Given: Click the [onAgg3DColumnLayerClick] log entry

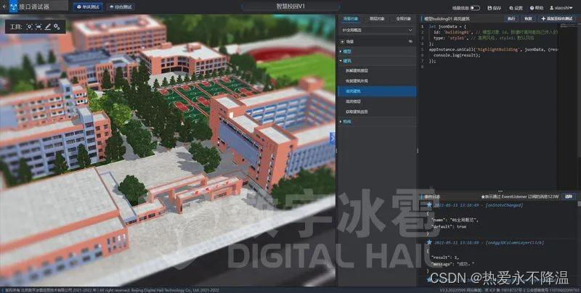Looking at the screenshot, I should [x=514, y=243].
